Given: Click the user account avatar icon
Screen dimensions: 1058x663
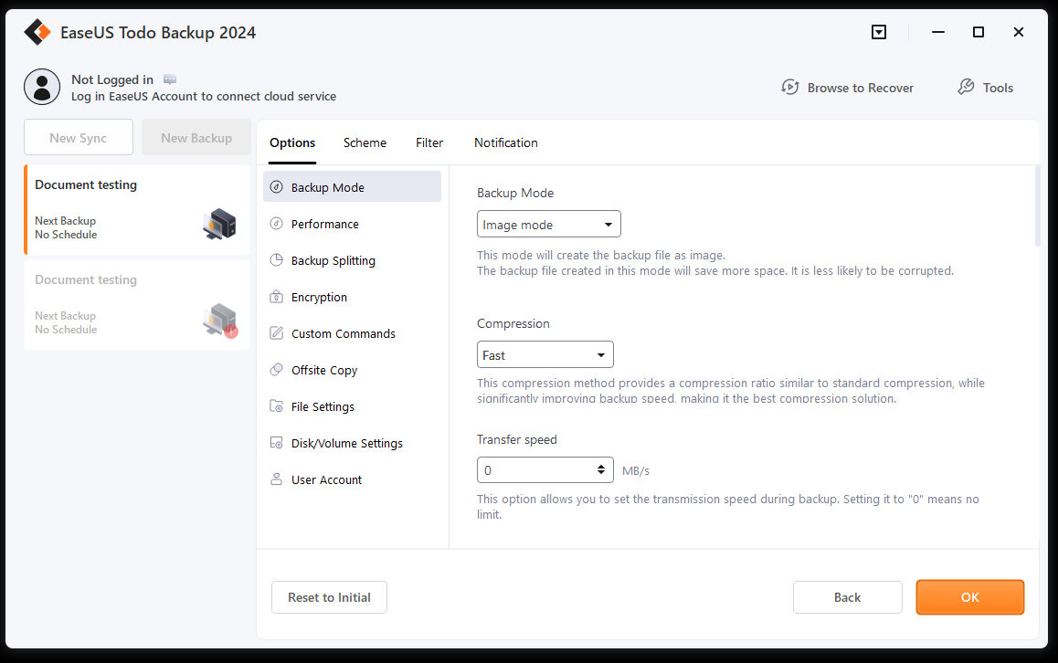Looking at the screenshot, I should click(x=42, y=87).
